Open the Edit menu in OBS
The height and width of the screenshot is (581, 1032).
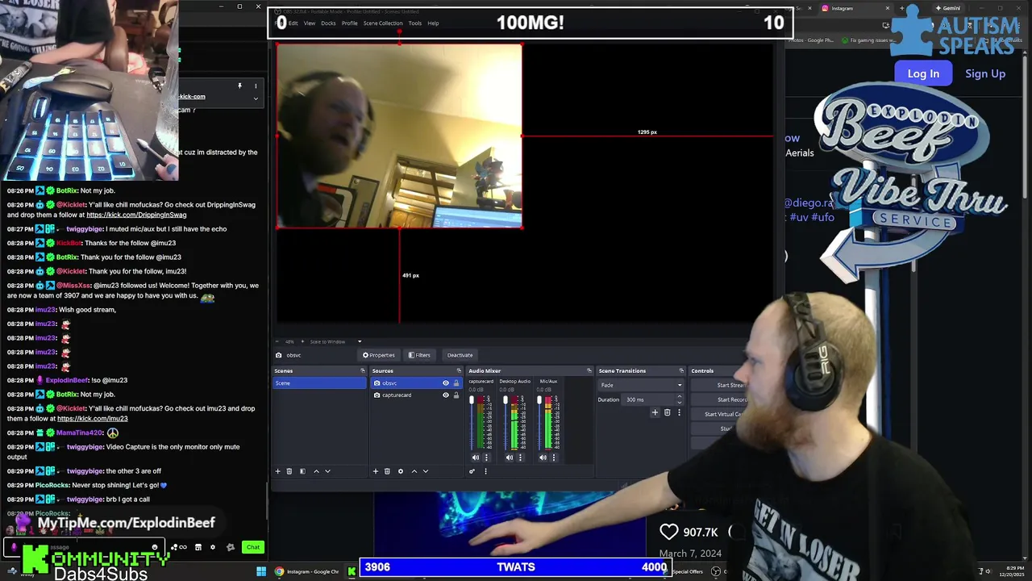click(293, 23)
